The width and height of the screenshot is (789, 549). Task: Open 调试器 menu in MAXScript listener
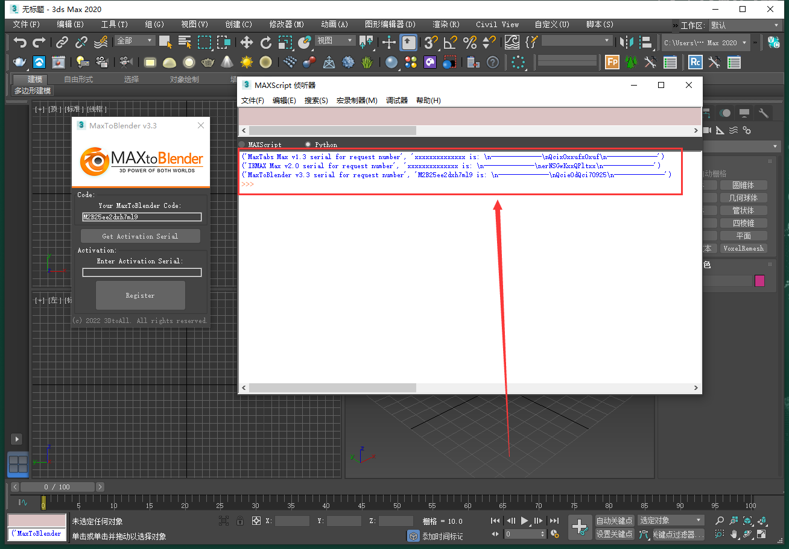point(397,101)
